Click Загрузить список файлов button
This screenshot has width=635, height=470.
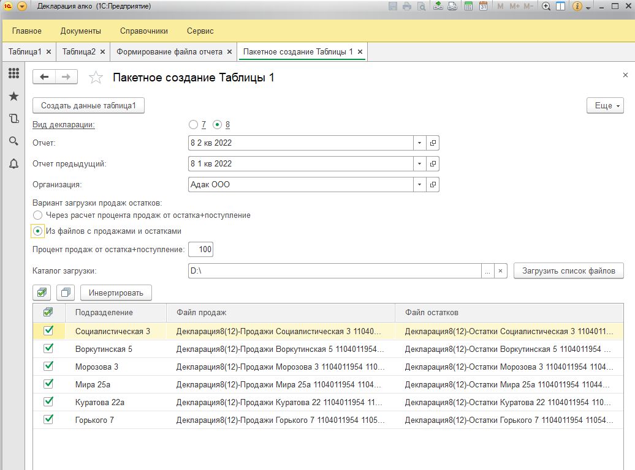pyautogui.click(x=569, y=270)
